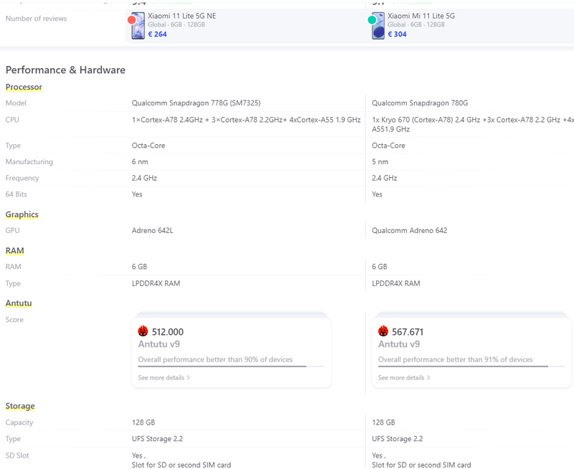The height and width of the screenshot is (469, 574).
Task: Open the Xiaomi Mi 11 Lite 5G phone thumbnail
Action: (x=378, y=26)
